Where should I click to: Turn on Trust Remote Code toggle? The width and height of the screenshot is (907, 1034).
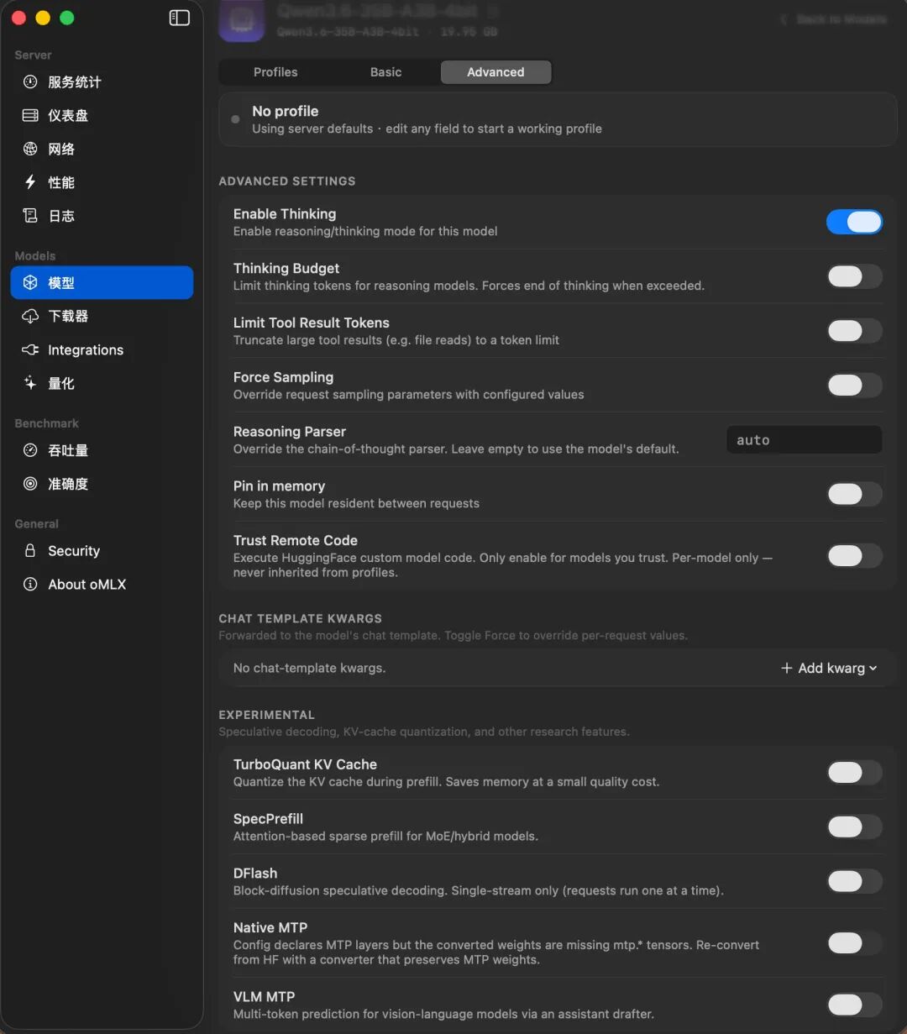pyautogui.click(x=854, y=555)
